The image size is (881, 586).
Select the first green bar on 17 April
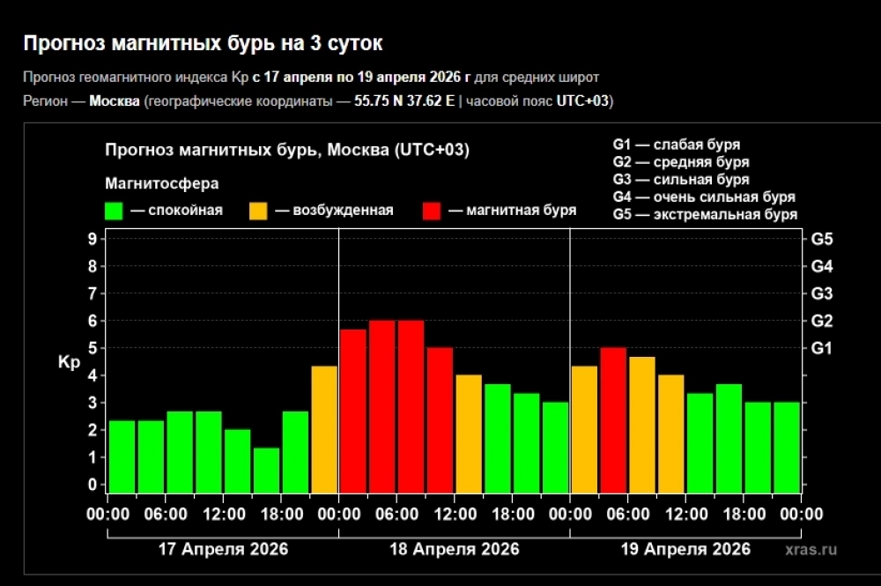click(x=122, y=456)
